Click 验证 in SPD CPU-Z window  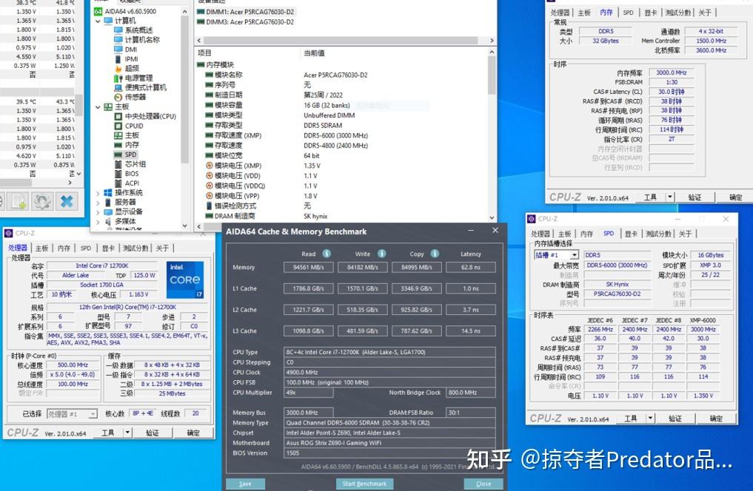tap(675, 419)
